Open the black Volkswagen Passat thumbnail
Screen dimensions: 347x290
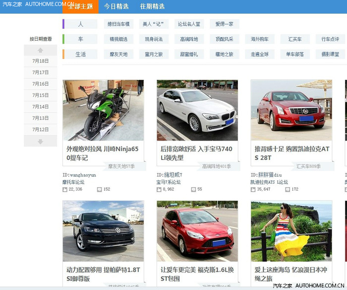tap(103, 231)
